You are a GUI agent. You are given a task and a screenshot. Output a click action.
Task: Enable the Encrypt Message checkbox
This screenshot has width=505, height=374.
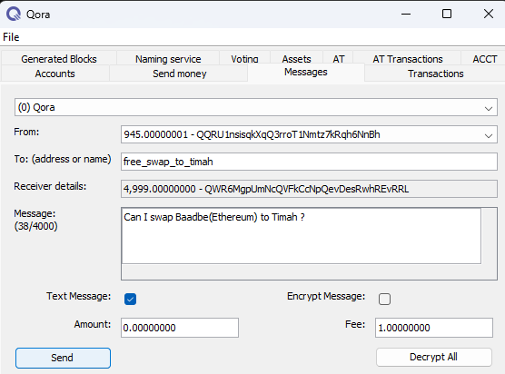pos(384,299)
